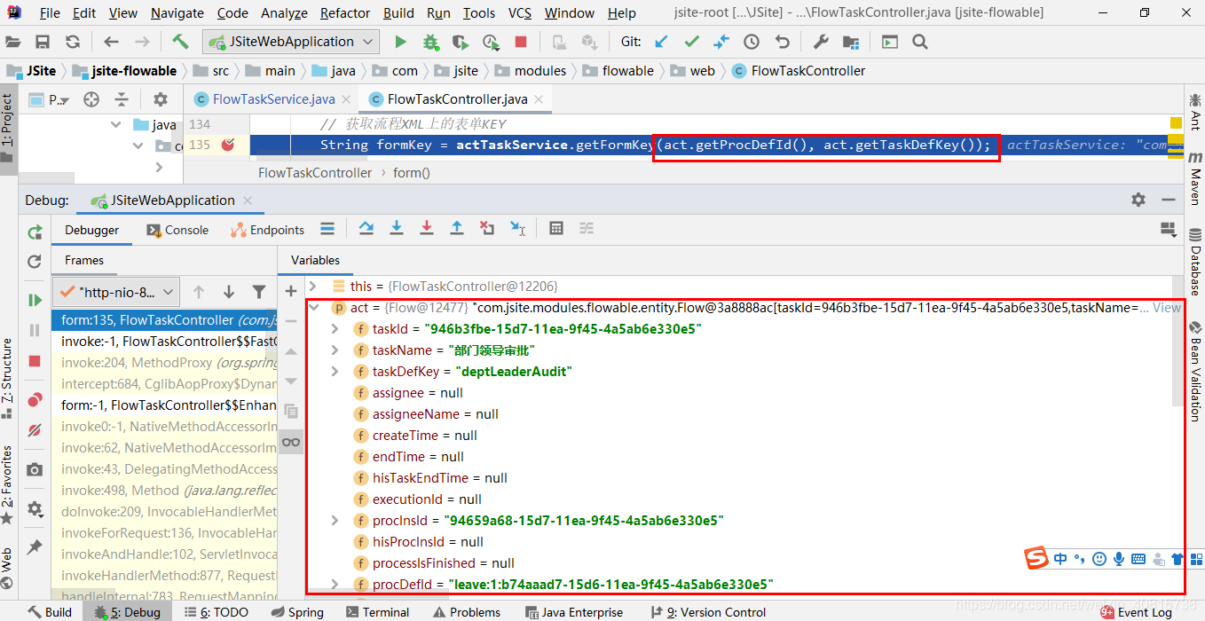Revert changes with the Git rollback arrow
1205x621 pixels.
click(782, 42)
